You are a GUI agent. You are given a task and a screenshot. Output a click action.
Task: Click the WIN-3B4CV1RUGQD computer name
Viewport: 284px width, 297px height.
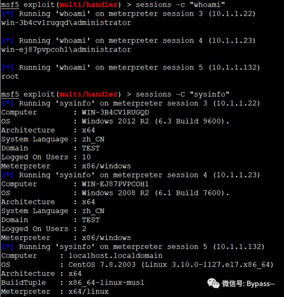pos(115,112)
